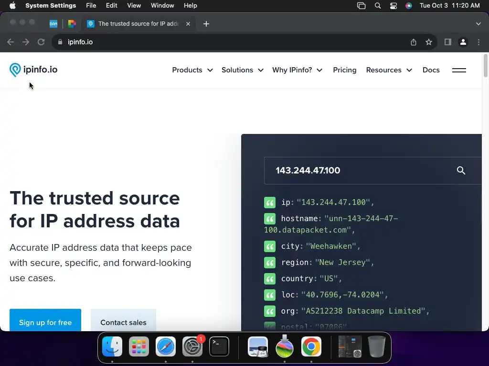Click the "40.7696,-74.0204" loc value
The width and height of the screenshot is (489, 366).
click(x=342, y=295)
